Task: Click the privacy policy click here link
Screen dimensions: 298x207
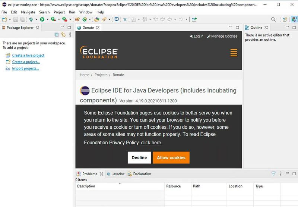Action: [152, 143]
